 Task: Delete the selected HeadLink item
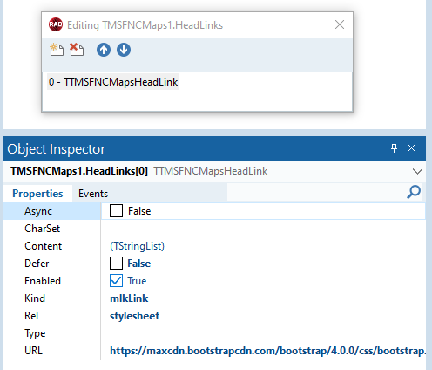(x=77, y=50)
